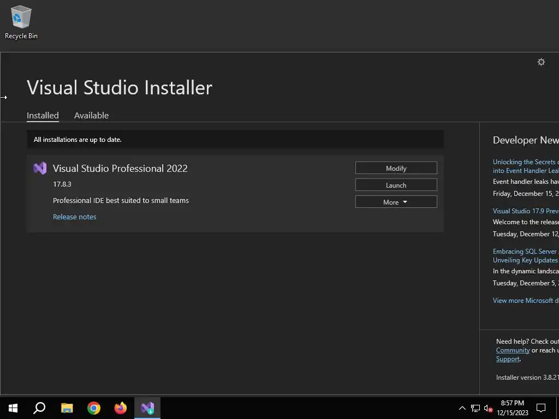The height and width of the screenshot is (419, 559).
Task: Switch to the Available tab
Action: pos(91,116)
